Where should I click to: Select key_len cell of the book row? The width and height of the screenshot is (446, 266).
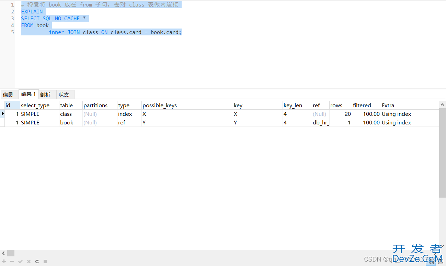pos(297,122)
